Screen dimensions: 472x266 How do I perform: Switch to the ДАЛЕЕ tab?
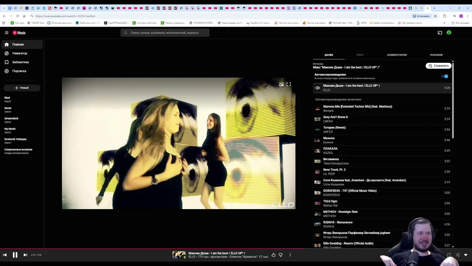point(329,55)
